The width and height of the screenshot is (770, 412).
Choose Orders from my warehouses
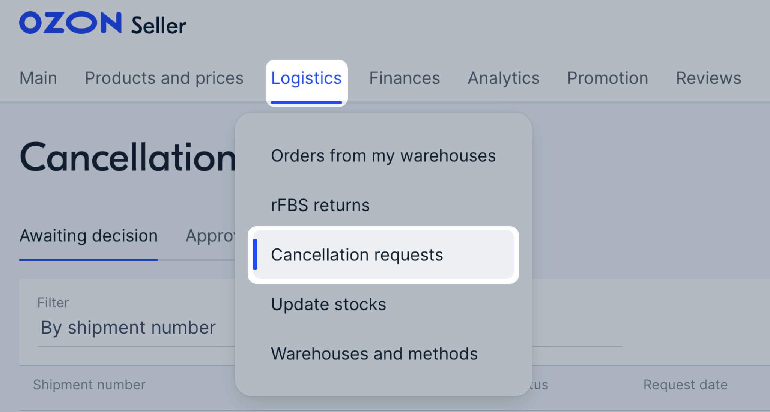click(x=383, y=156)
